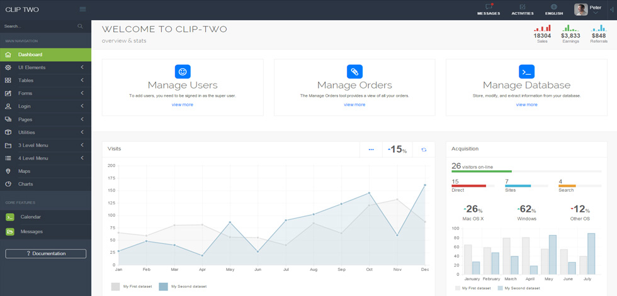Click 3 Level Menu folder icon

coord(8,145)
